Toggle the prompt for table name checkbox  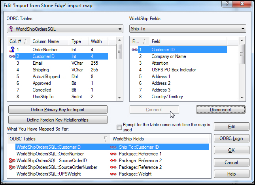point(119,127)
